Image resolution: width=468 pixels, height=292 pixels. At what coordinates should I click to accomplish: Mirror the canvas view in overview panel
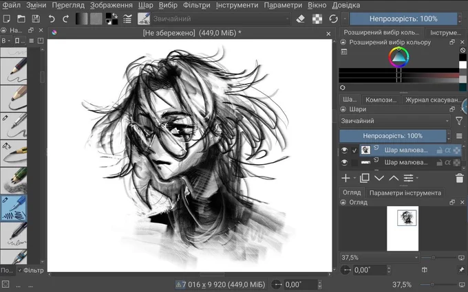coord(425,270)
